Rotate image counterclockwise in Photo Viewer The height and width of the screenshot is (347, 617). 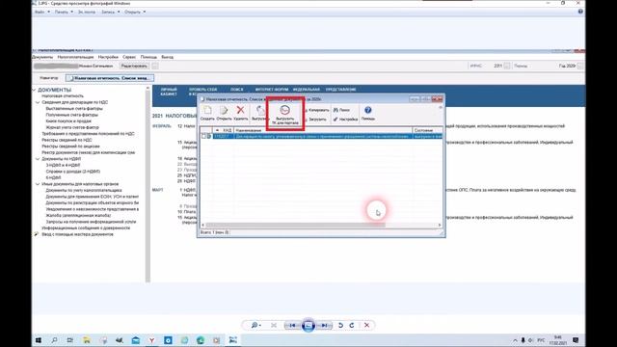tap(340, 326)
